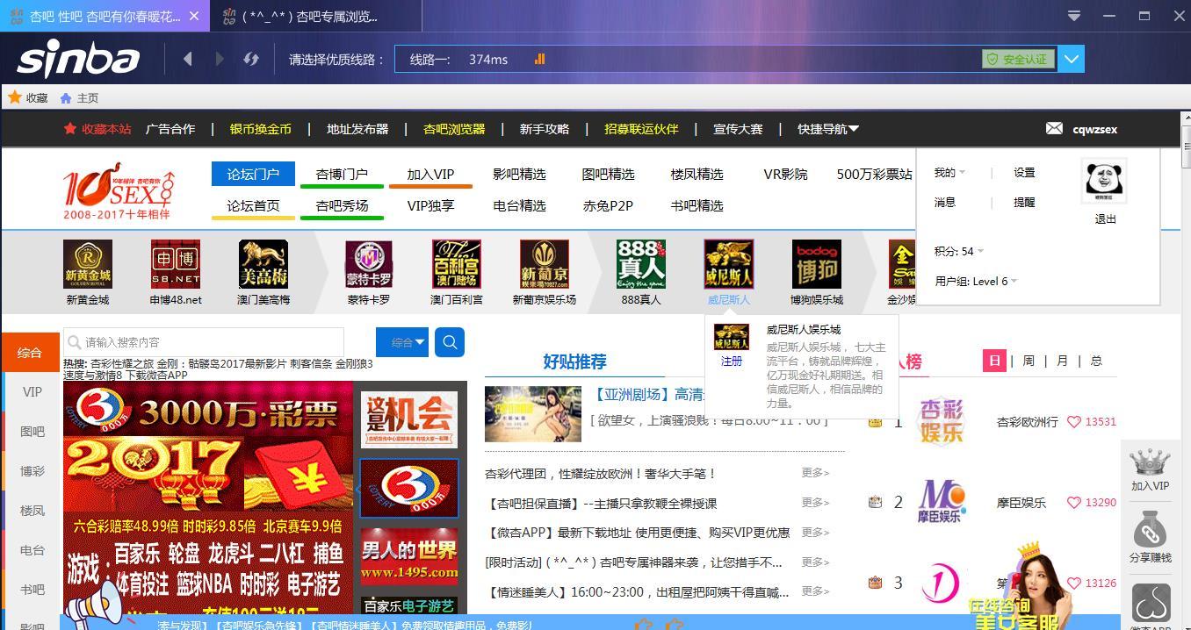This screenshot has height=630, width=1191.
Task: Select the VIP sidebar tab
Action: coord(32,392)
